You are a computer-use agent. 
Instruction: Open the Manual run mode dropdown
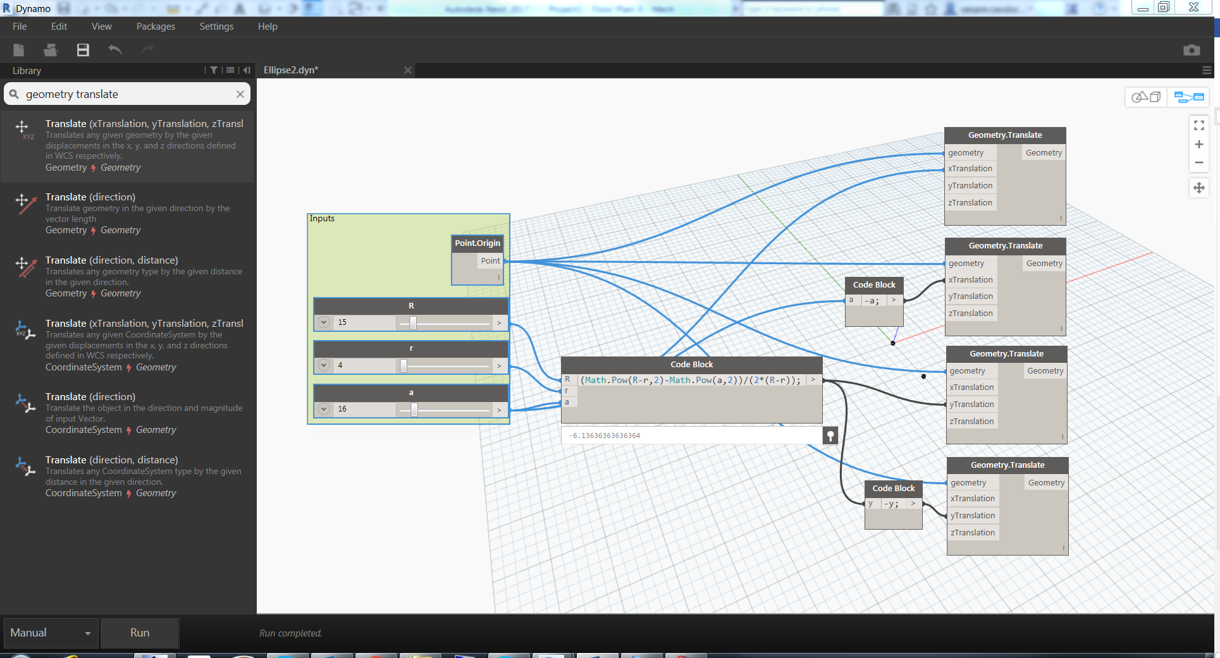tap(50, 633)
